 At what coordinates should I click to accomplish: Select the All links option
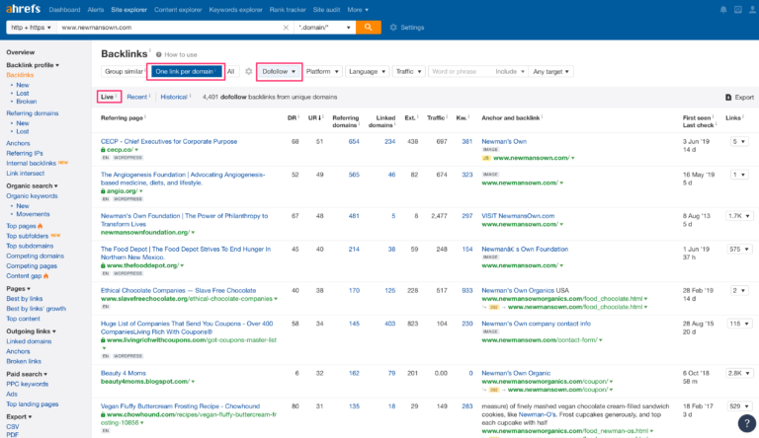click(x=231, y=72)
